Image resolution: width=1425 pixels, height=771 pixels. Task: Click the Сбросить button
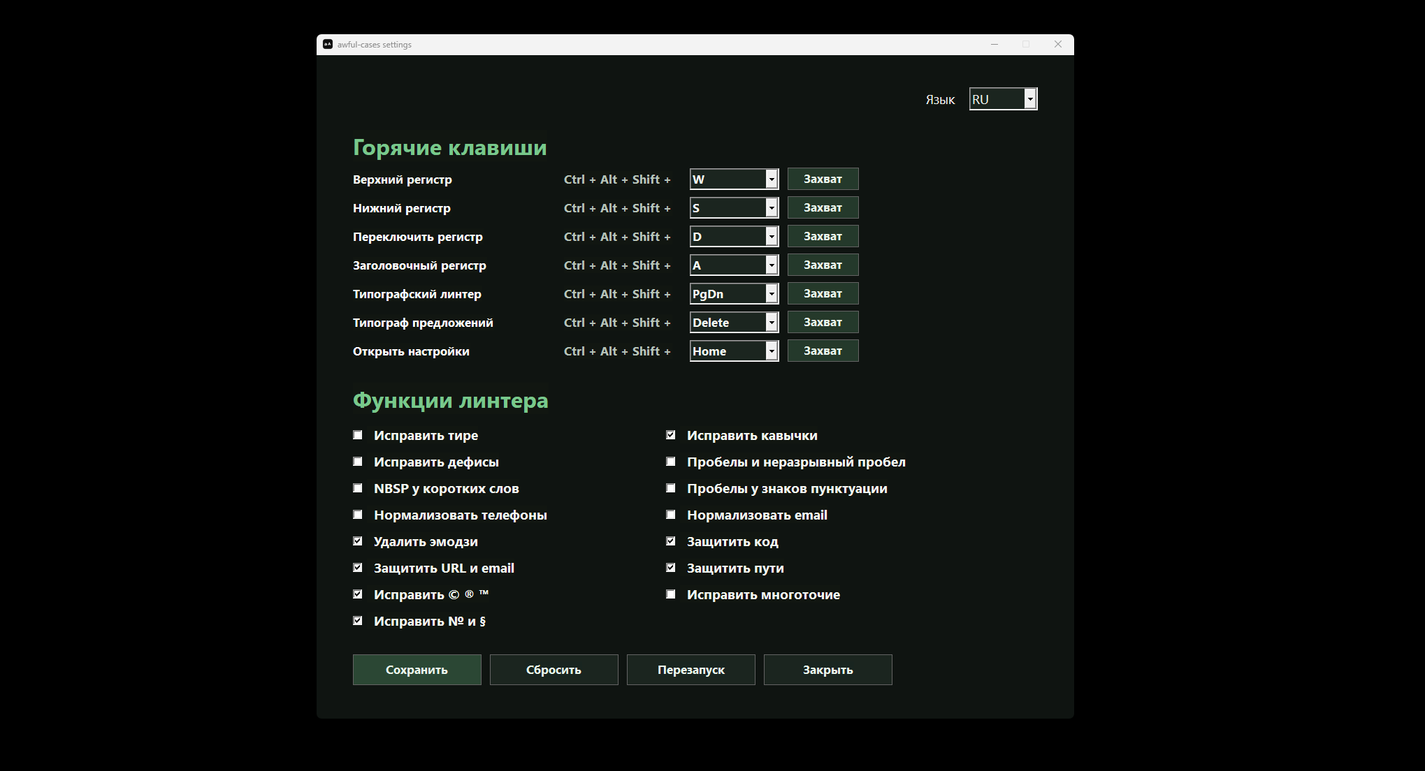coord(554,670)
